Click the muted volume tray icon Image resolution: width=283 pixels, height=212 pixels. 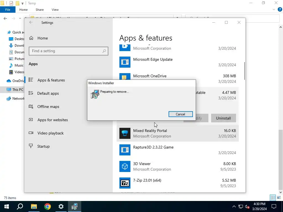pos(247,206)
